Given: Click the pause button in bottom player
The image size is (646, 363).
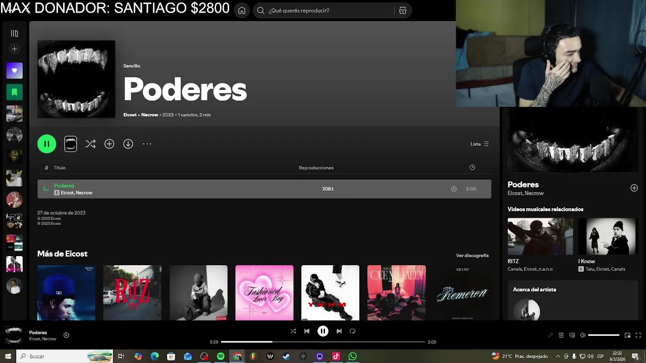Looking at the screenshot, I should click(323, 331).
